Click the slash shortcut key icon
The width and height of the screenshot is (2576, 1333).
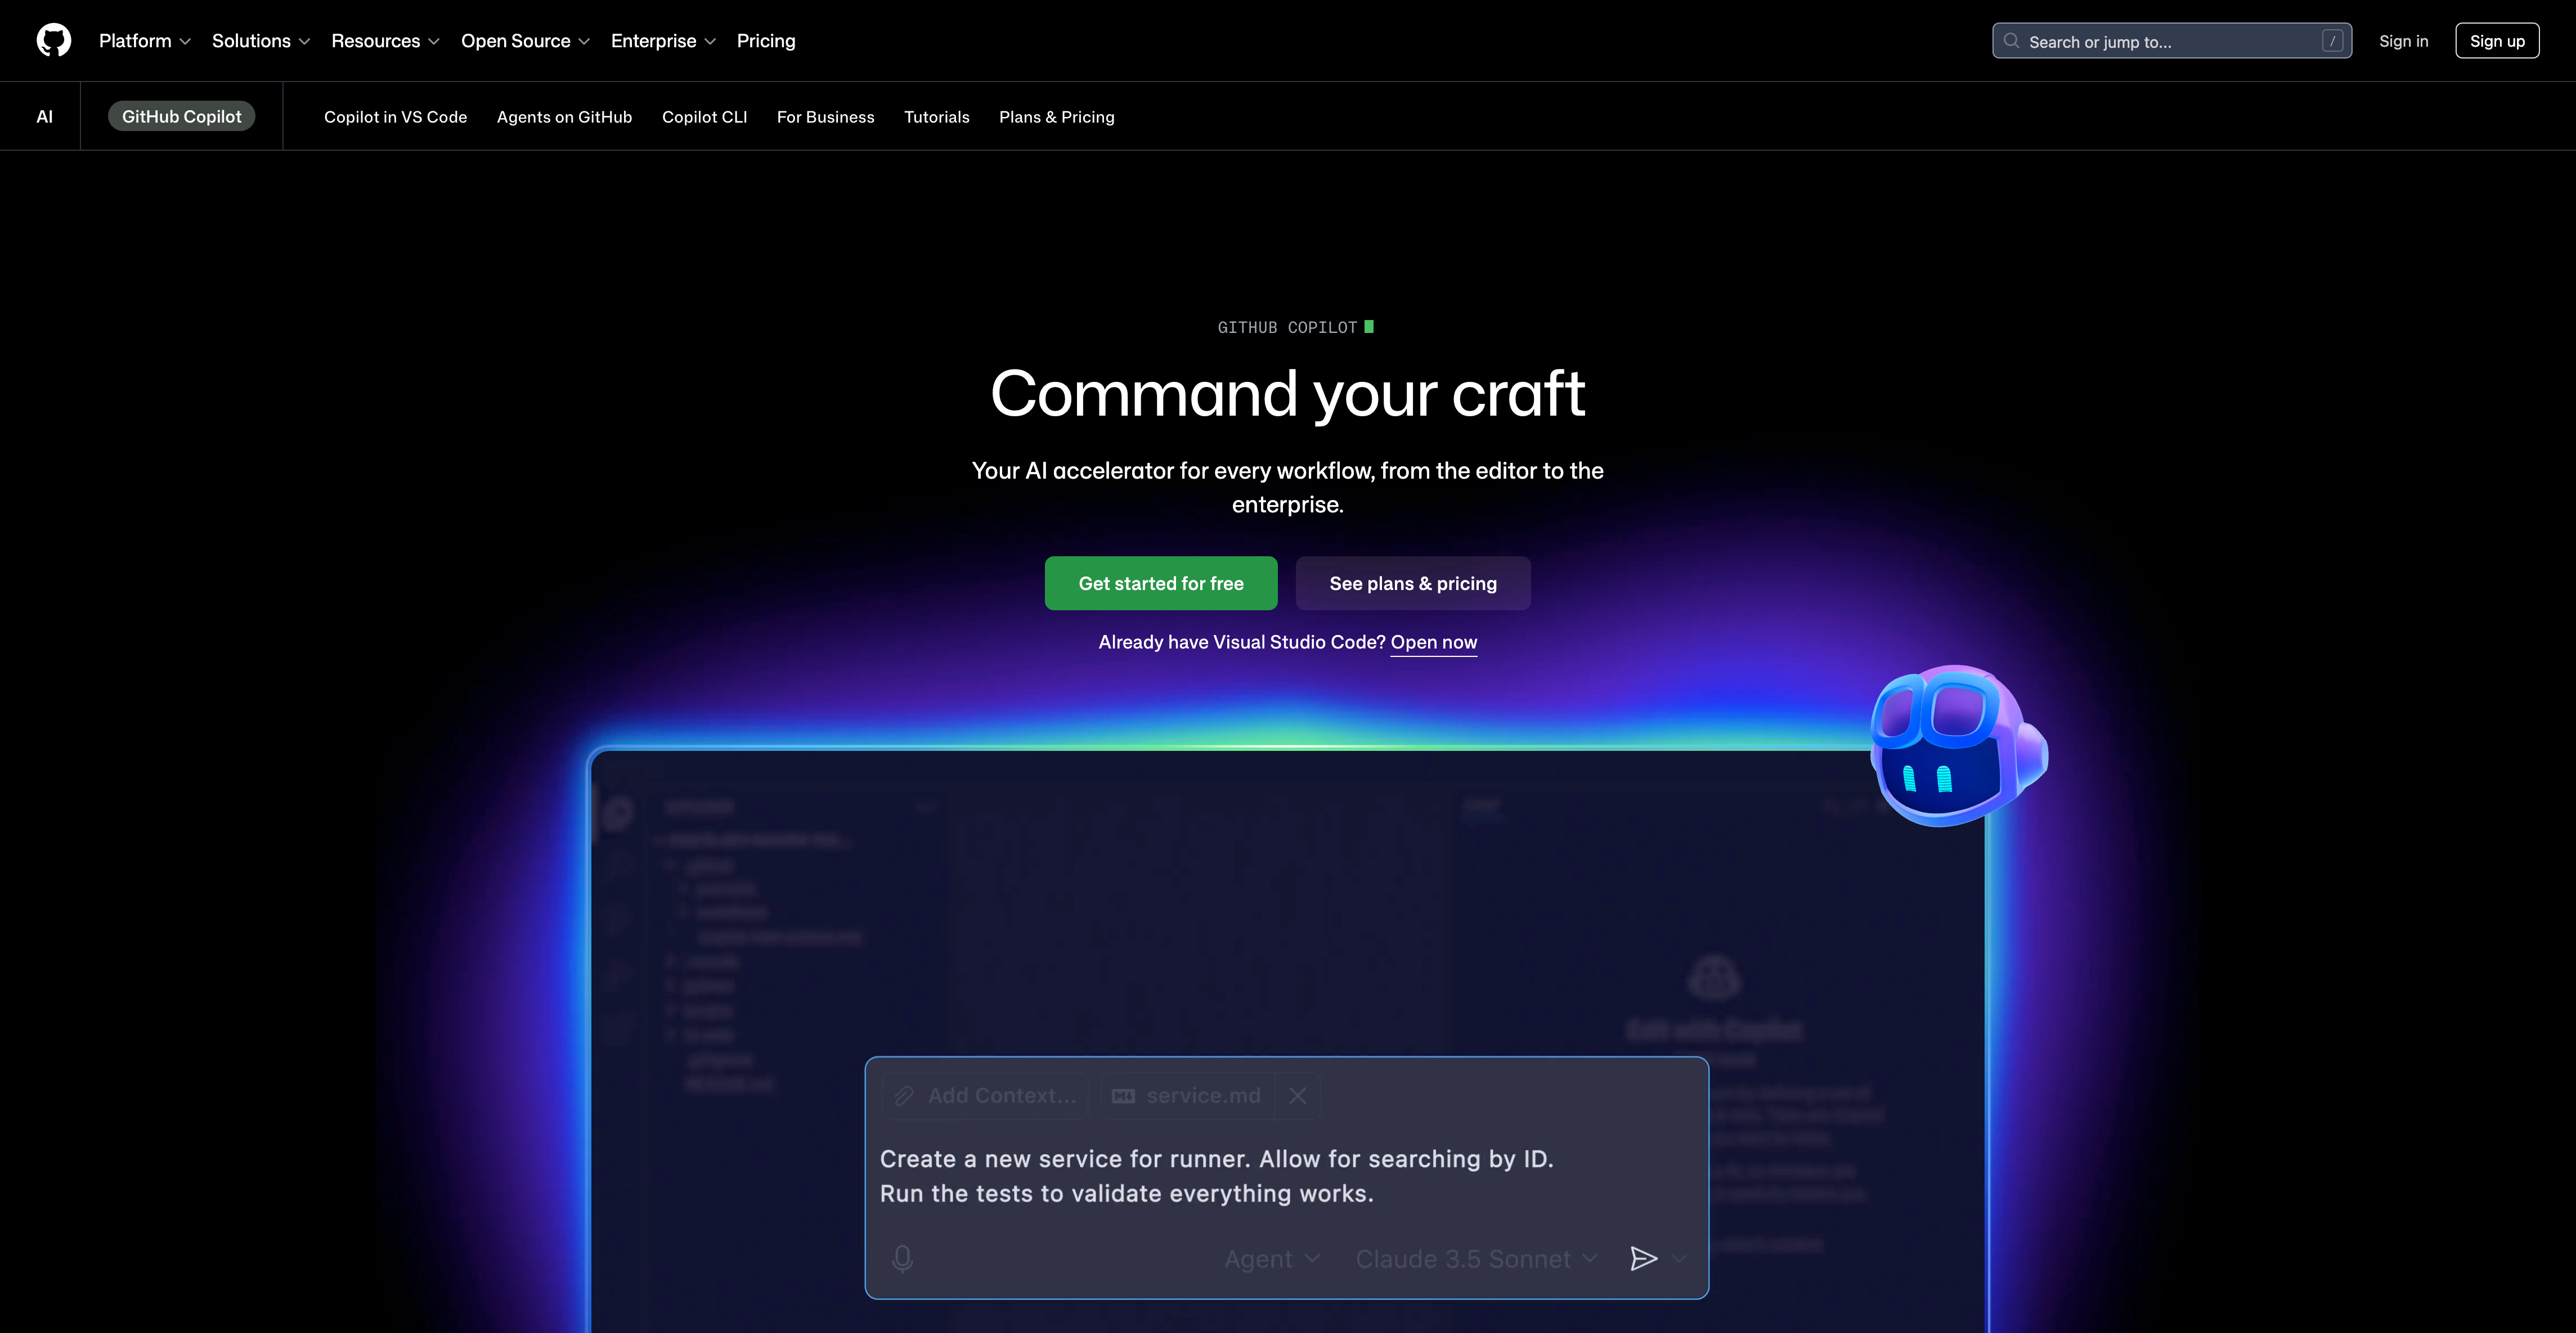click(x=2332, y=41)
